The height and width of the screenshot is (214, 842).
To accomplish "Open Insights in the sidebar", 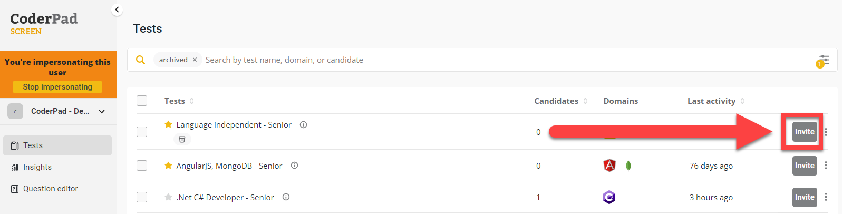I will [37, 167].
